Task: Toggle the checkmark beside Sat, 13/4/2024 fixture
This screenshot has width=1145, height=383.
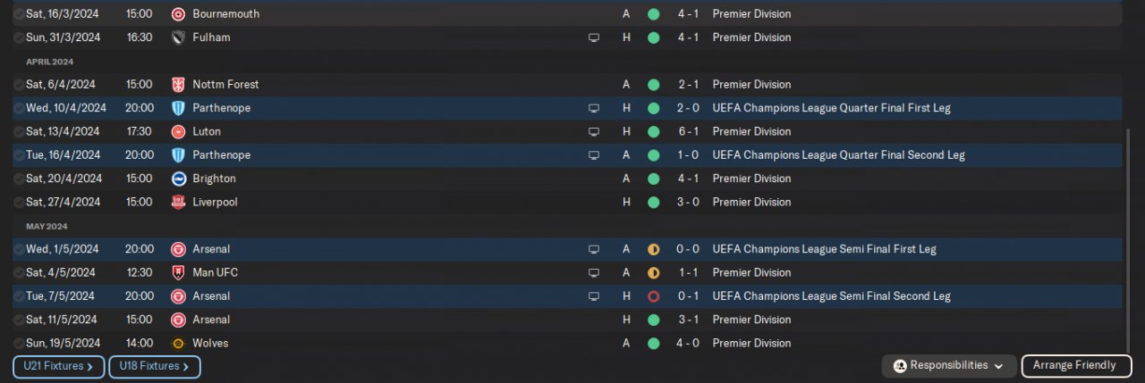Action: point(19,132)
